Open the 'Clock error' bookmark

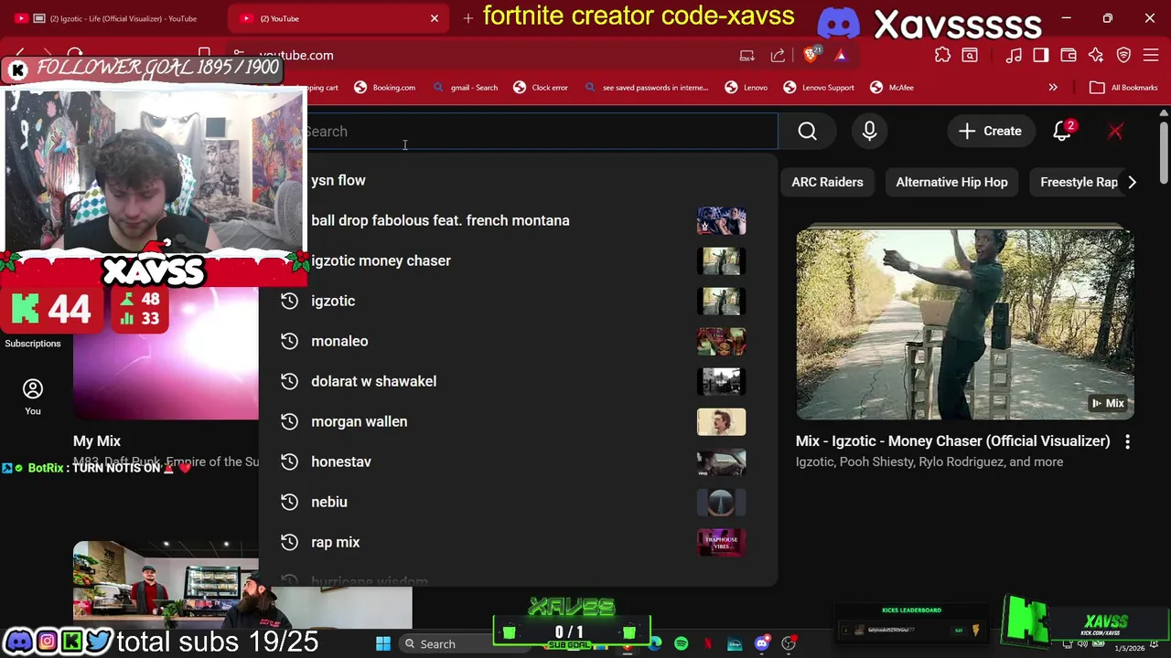[x=541, y=88]
